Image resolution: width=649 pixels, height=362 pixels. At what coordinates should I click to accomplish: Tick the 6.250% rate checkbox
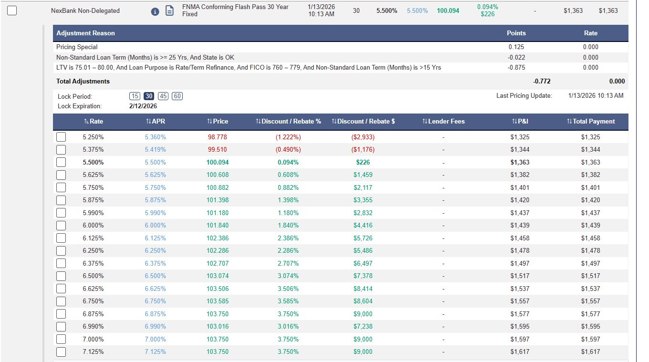click(61, 250)
